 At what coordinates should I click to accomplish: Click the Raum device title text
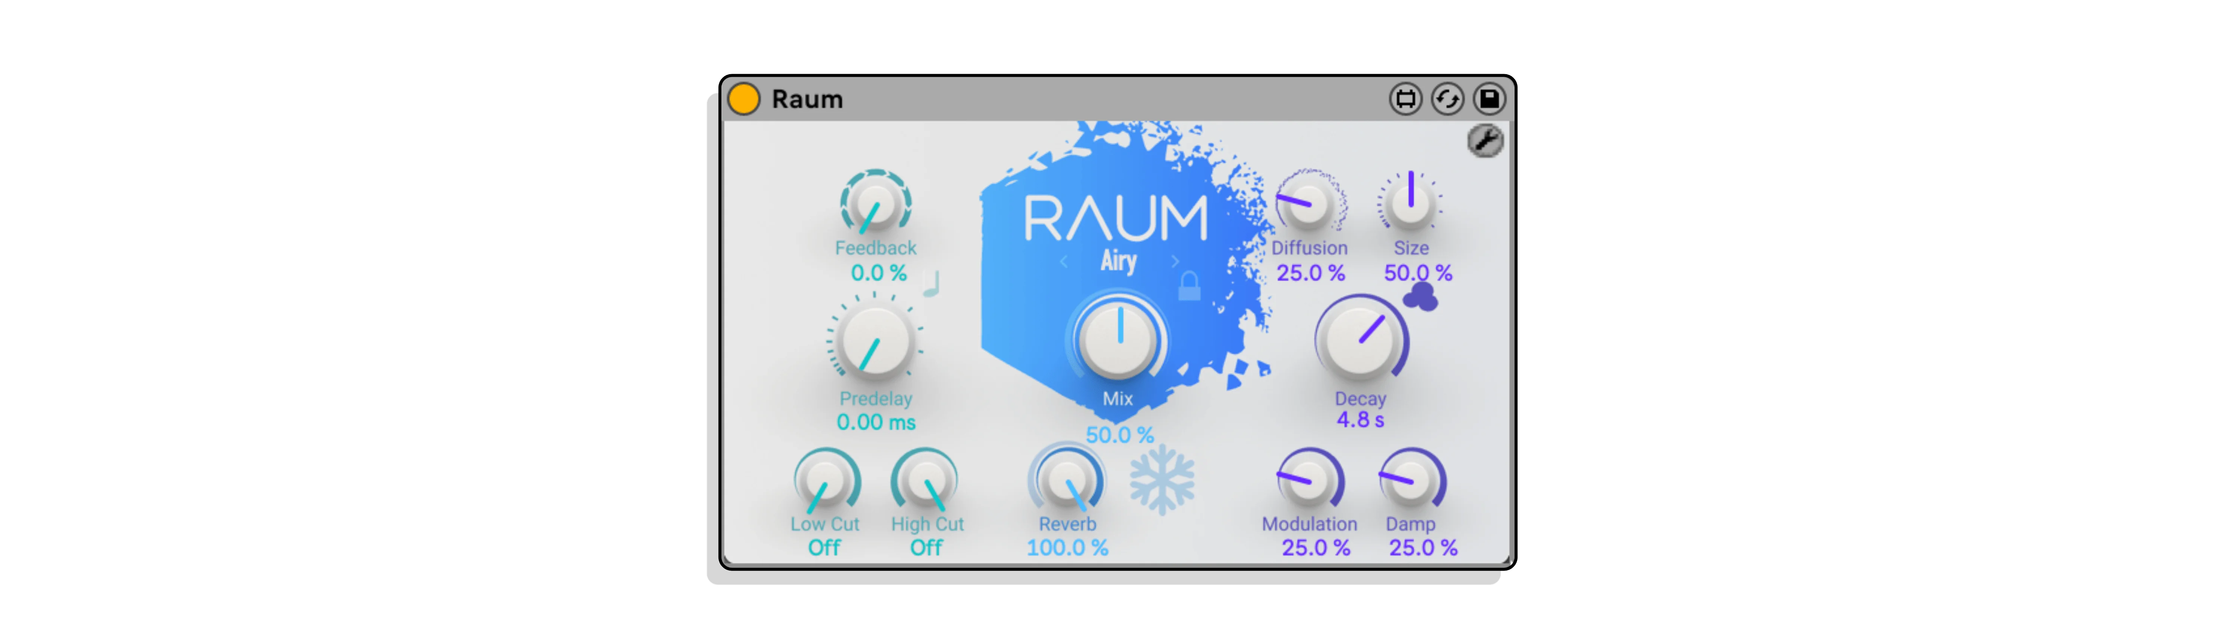[x=807, y=99]
